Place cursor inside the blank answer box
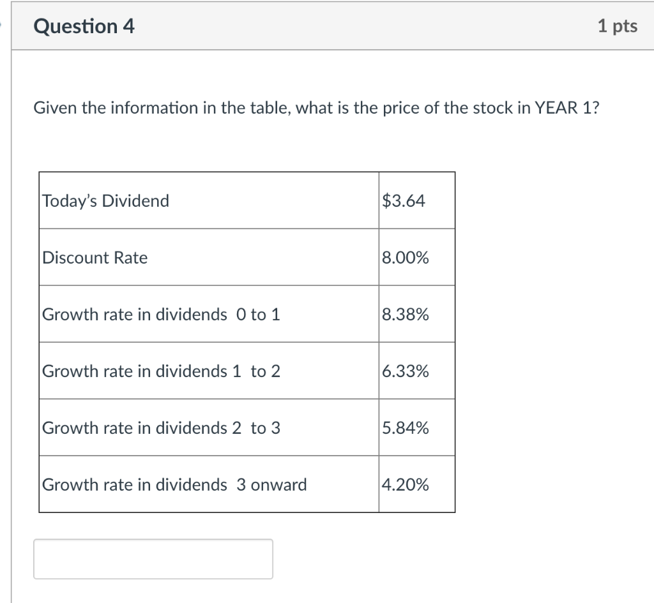 click(153, 558)
